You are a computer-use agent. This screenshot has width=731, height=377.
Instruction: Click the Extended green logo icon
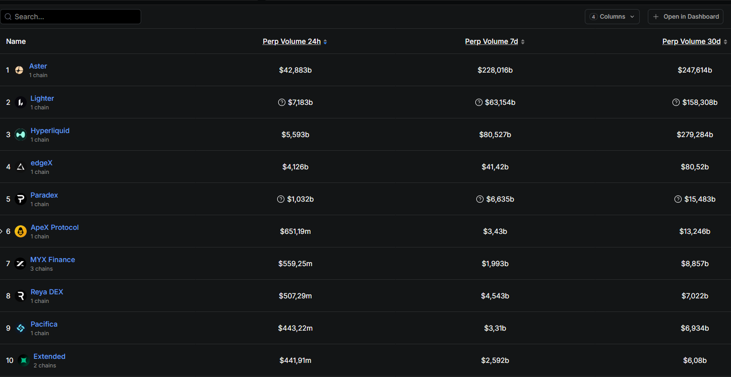[x=23, y=360]
